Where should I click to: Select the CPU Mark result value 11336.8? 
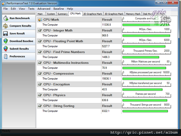pos(106,25)
